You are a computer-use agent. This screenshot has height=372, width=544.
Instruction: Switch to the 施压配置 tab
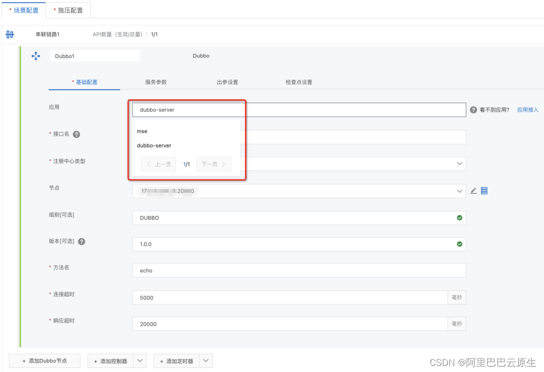tap(69, 11)
